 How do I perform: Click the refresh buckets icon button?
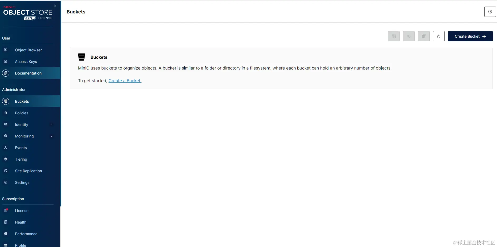coord(439,36)
